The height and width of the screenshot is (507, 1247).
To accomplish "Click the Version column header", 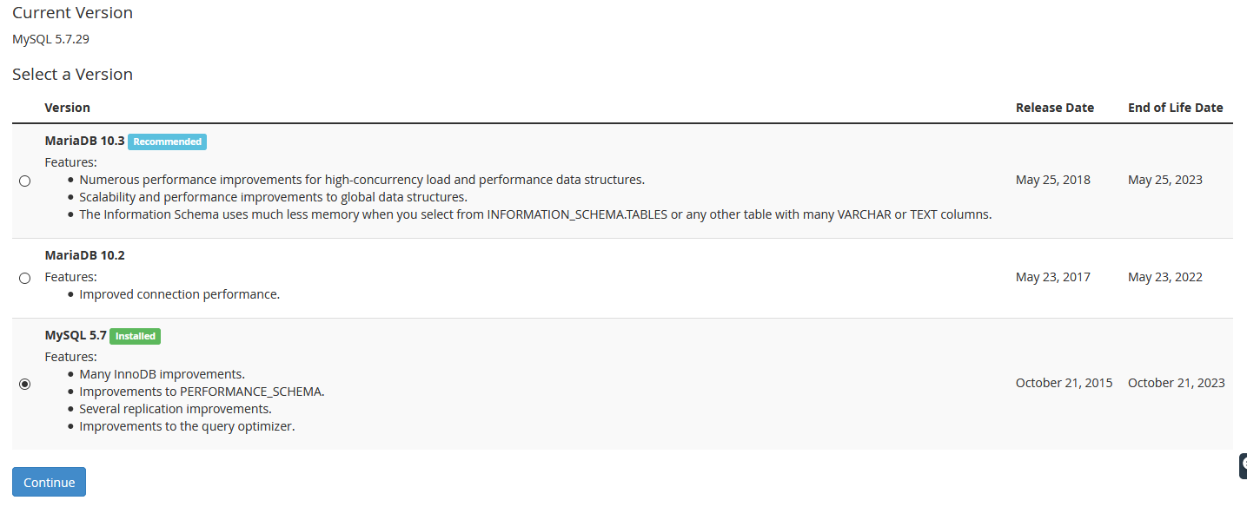I will point(68,108).
